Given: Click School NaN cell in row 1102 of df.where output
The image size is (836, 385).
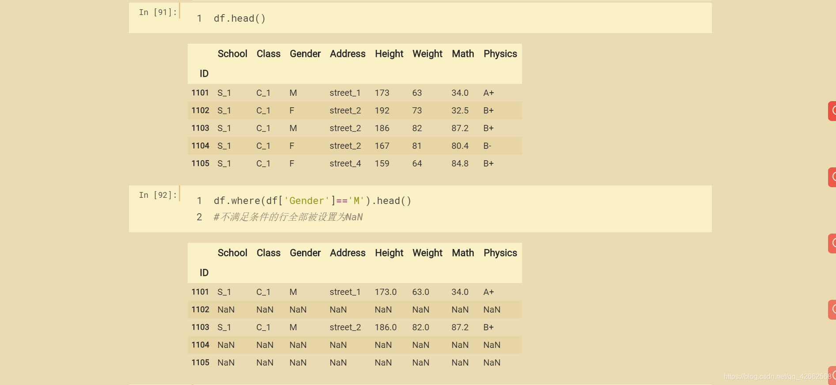Looking at the screenshot, I should (226, 310).
